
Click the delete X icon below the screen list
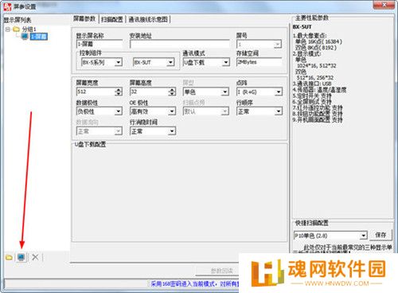(35, 257)
